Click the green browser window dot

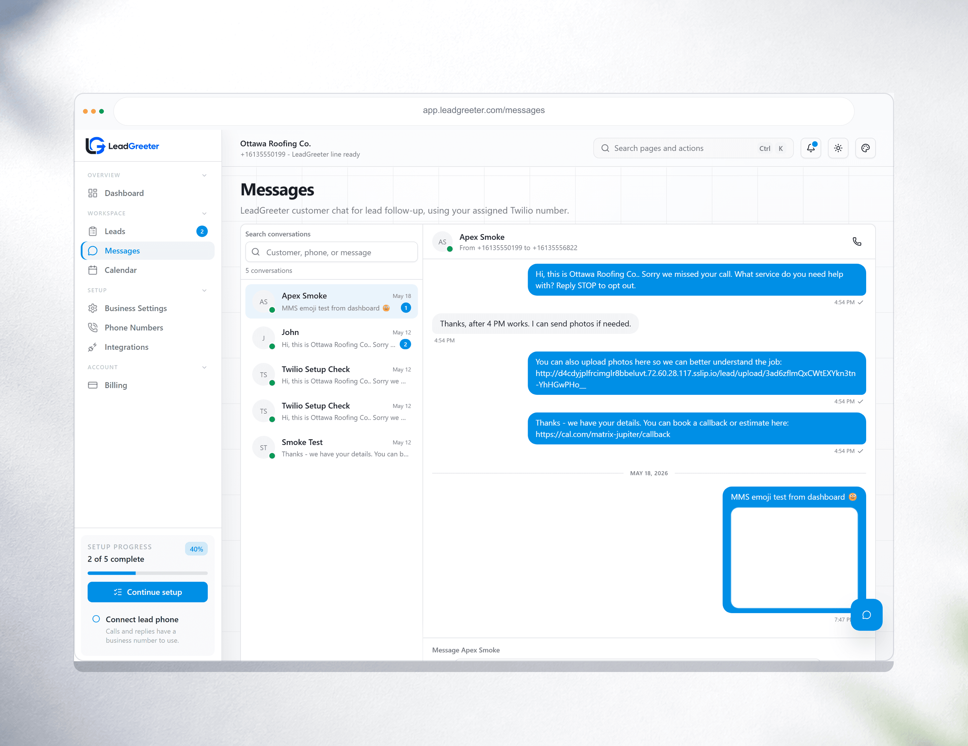[102, 111]
